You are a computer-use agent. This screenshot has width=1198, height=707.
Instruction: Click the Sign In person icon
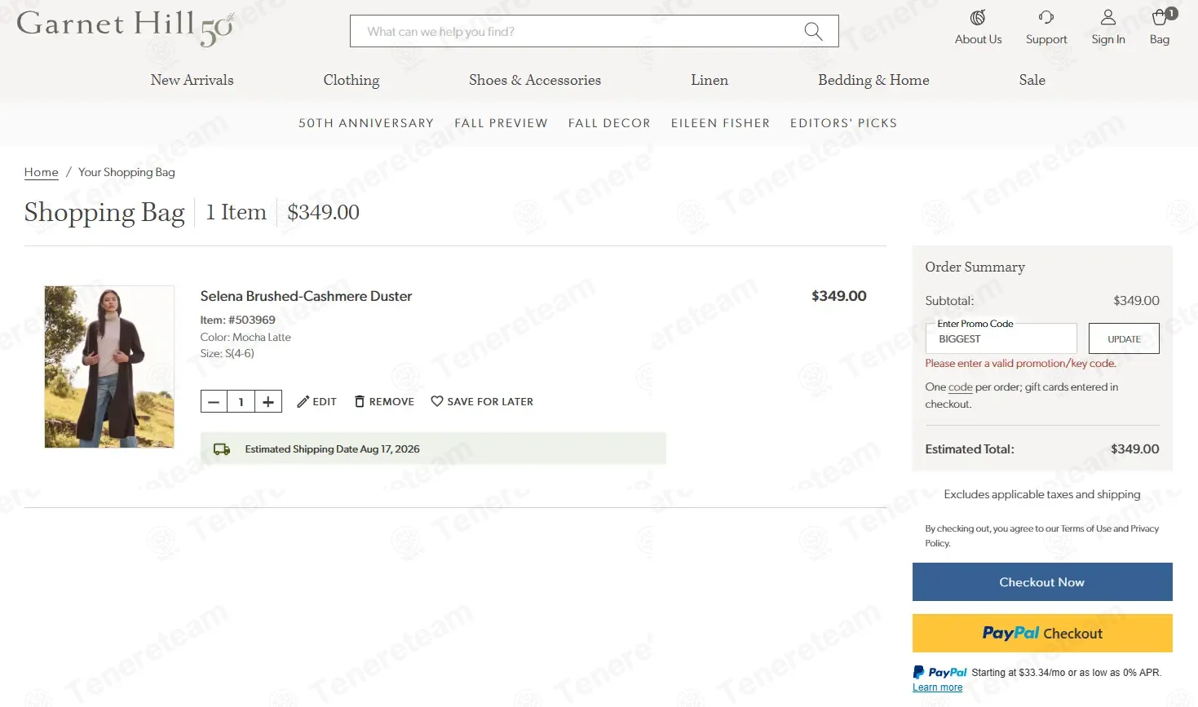(1107, 17)
